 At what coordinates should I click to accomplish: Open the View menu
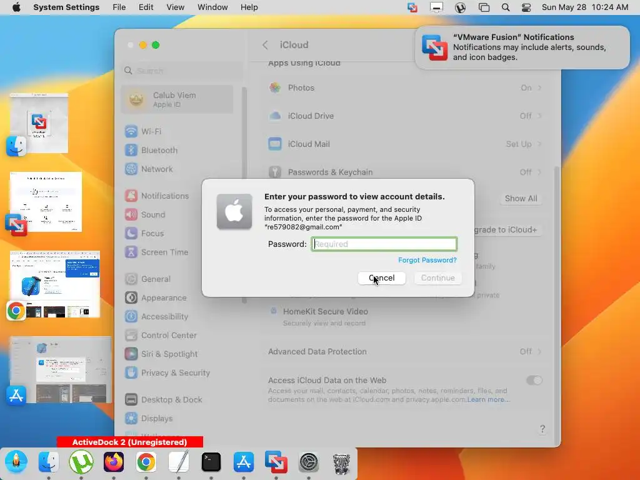click(175, 7)
